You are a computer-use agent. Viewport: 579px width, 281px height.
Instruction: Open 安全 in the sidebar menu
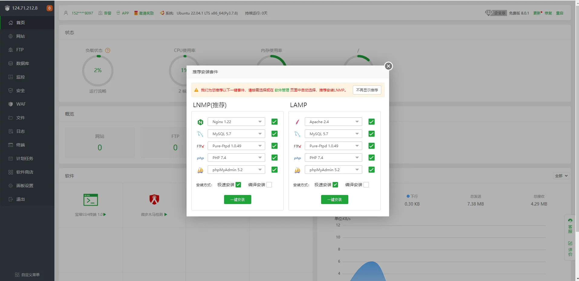tap(27, 91)
